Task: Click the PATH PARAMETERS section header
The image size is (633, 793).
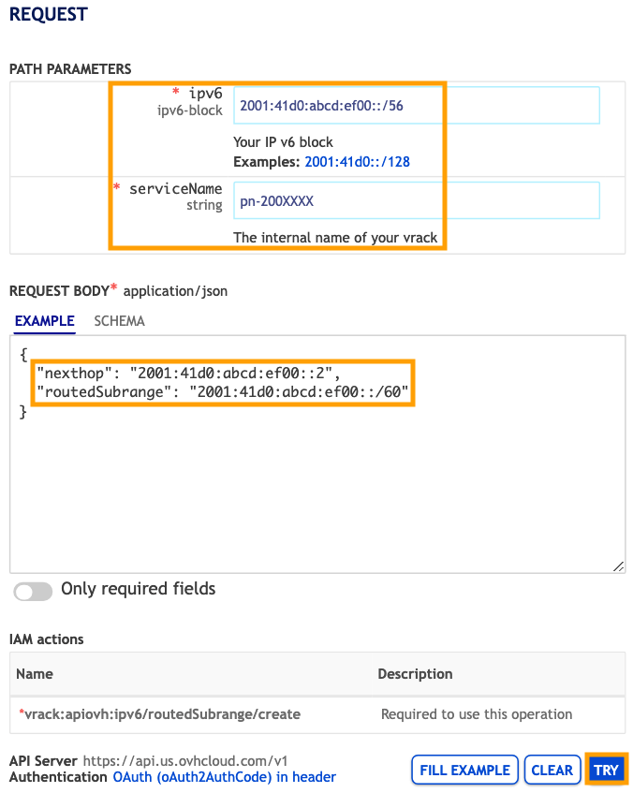Action: tap(70, 68)
